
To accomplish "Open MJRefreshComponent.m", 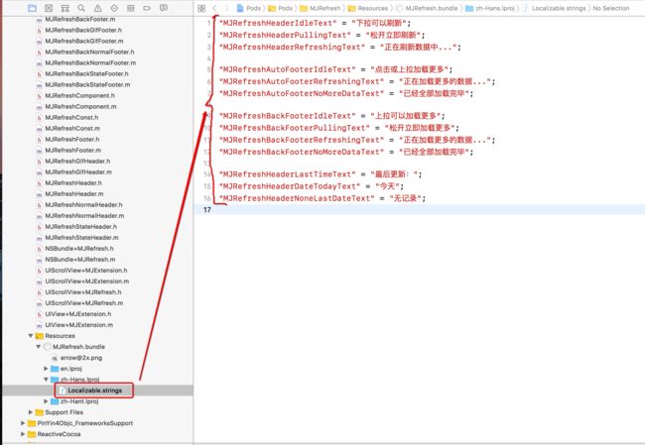I will [x=80, y=106].
